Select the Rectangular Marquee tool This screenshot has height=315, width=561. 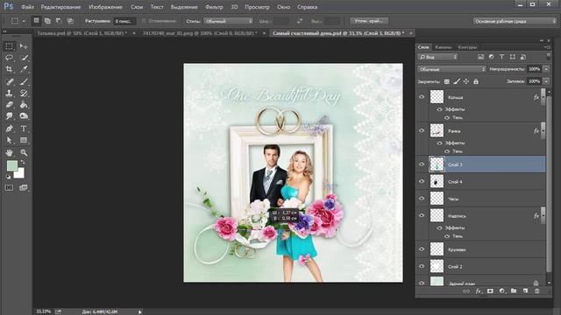click(10, 46)
